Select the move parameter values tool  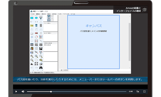pos(32,41)
